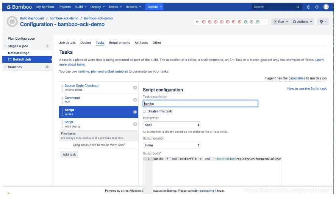Open Plan Configuration in sidebar
The height and width of the screenshot is (197, 336).
coord(22,39)
